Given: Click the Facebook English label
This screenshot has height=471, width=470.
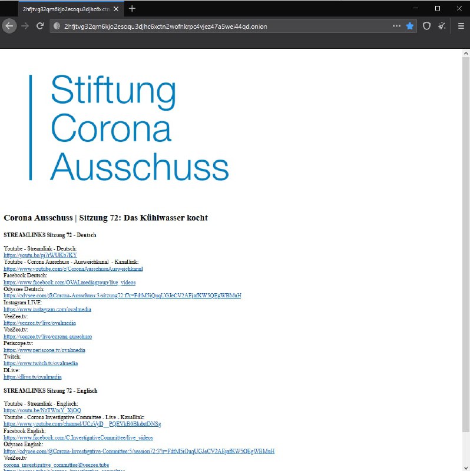Looking at the screenshot, I should pyautogui.click(x=25, y=431).
